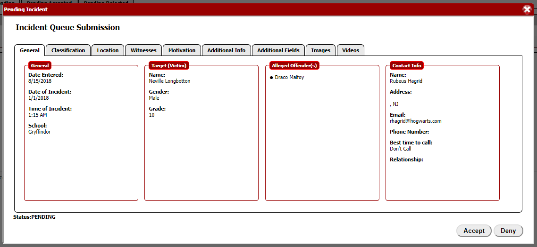Image resolution: width=537 pixels, height=247 pixels.
Task: Click the Incident Queue Submission heading
Action: point(68,27)
